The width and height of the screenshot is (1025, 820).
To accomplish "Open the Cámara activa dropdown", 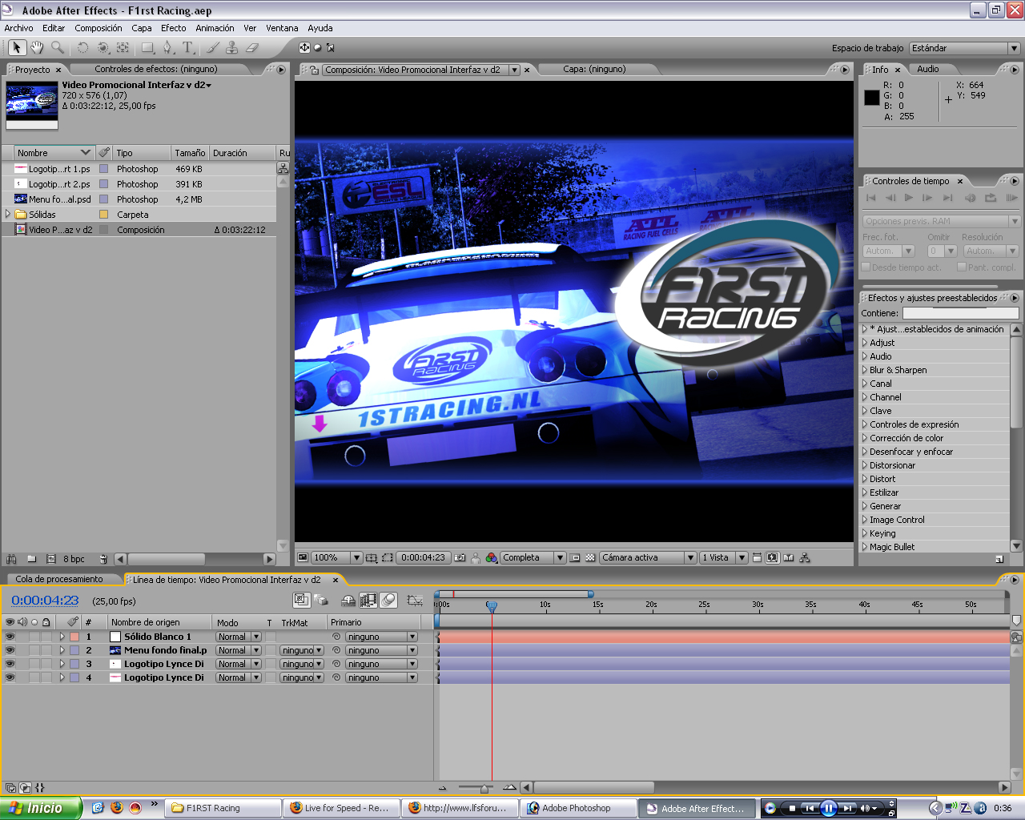I will [x=647, y=558].
